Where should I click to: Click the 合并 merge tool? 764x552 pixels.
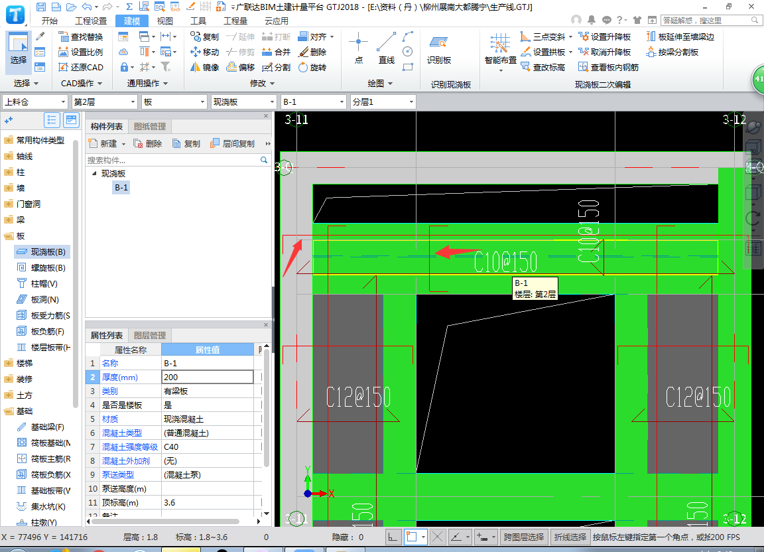coord(277,52)
